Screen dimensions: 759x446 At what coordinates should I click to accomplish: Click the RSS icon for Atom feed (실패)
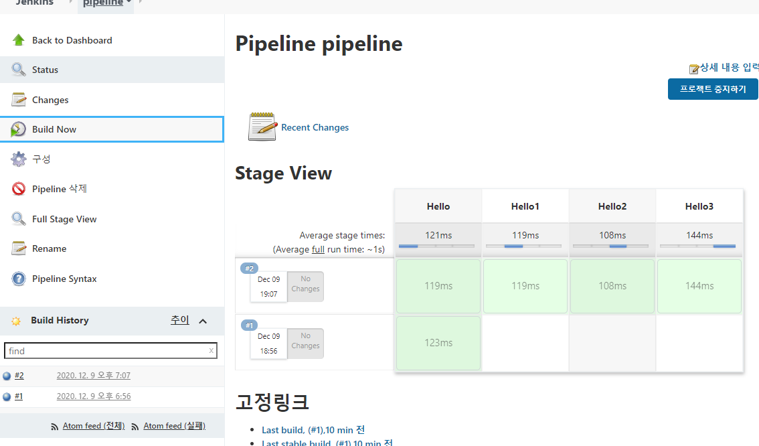coord(135,427)
